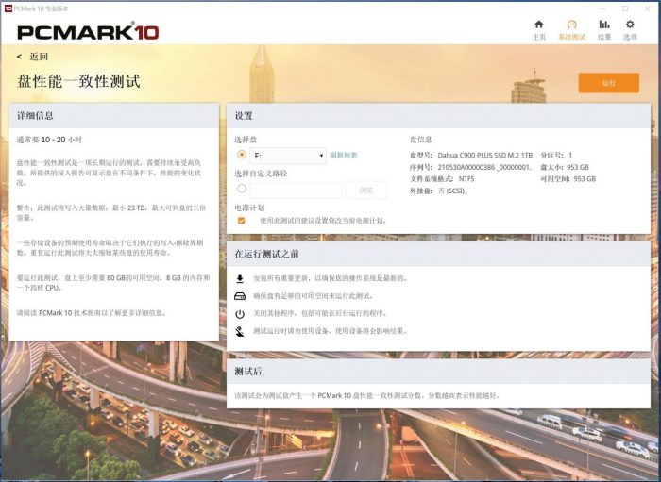
Task: Click the disk drive space icon
Action: tap(240, 296)
